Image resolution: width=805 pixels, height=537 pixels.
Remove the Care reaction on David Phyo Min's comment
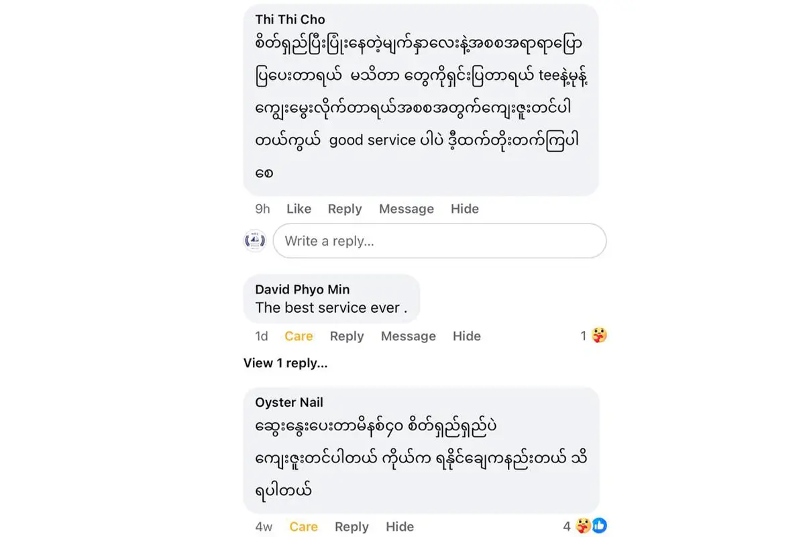click(299, 336)
